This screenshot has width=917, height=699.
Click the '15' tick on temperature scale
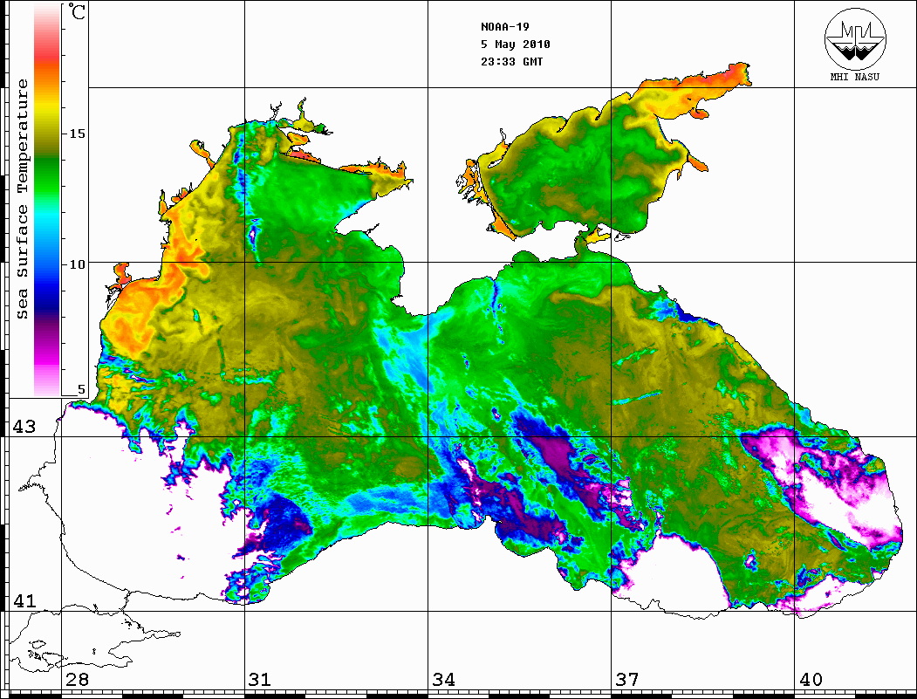click(77, 134)
